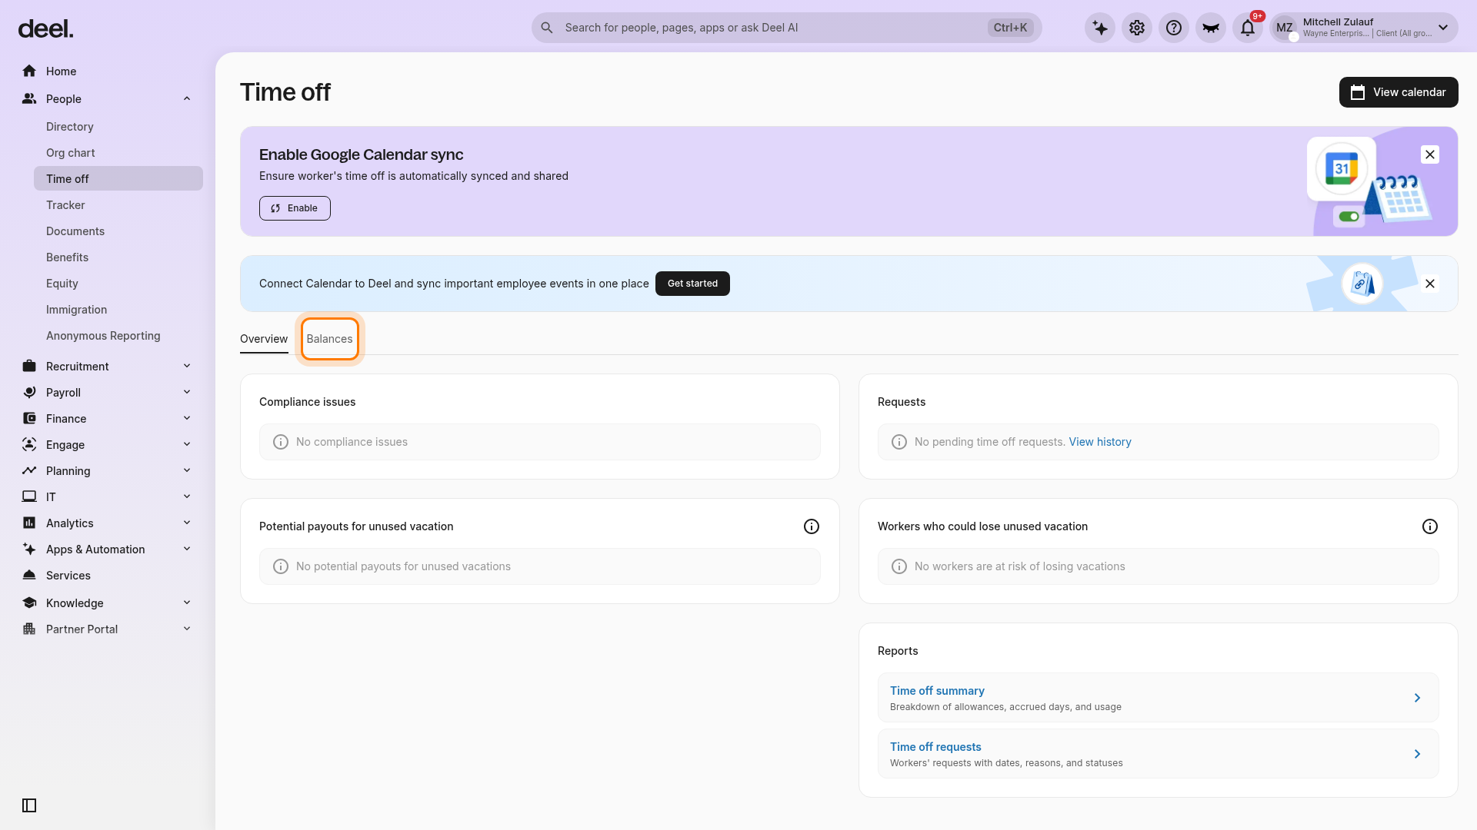Open the View history link
The image size is (1477, 830).
point(1100,442)
